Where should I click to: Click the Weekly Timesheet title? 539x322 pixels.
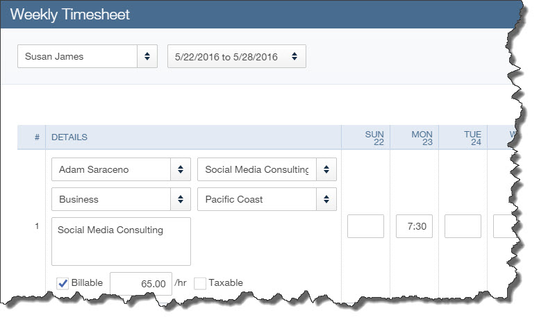(69, 15)
